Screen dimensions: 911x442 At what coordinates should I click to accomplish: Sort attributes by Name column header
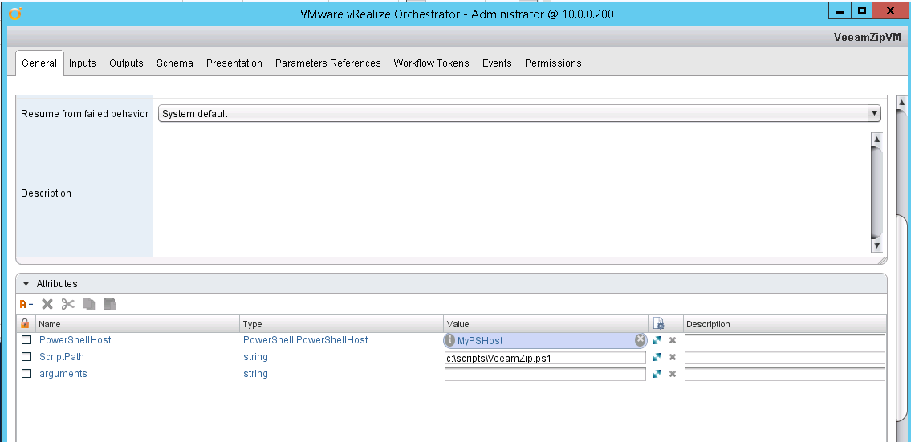138,323
